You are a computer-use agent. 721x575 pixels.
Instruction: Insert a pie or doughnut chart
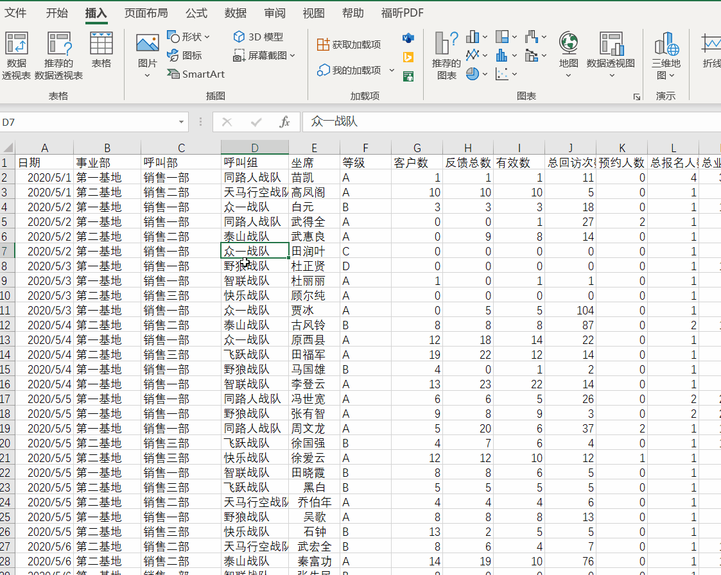pos(473,74)
